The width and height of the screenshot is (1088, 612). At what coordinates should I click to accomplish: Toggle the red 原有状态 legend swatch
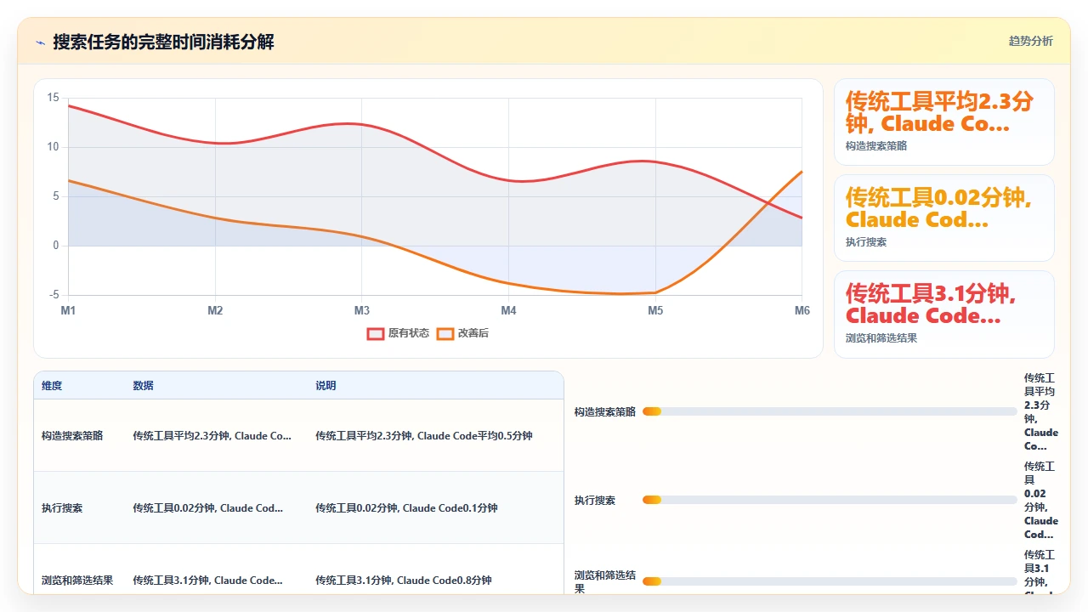point(376,333)
